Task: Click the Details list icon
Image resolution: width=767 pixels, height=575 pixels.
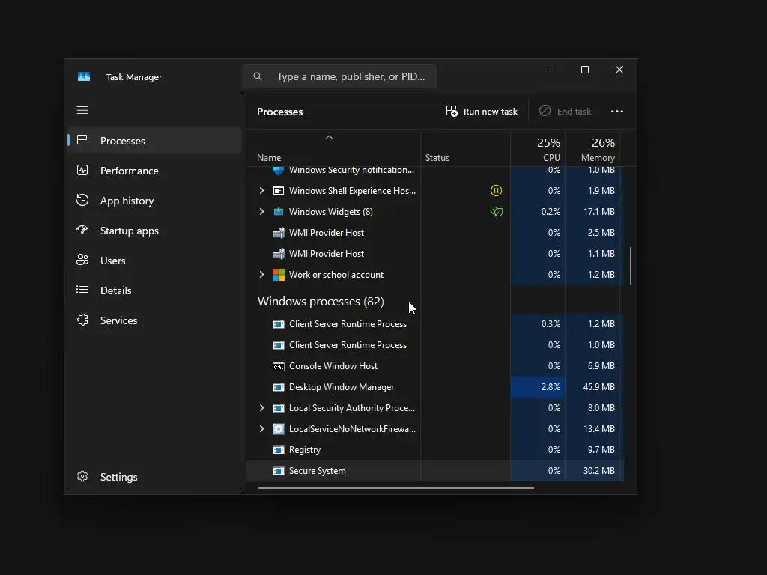Action: 82,290
